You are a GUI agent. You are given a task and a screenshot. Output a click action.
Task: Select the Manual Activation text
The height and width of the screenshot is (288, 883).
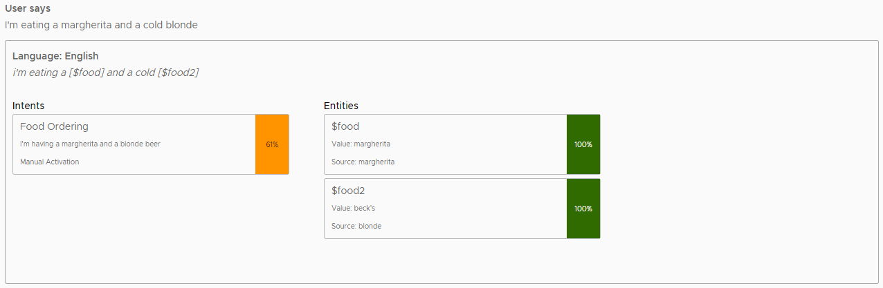[49, 162]
